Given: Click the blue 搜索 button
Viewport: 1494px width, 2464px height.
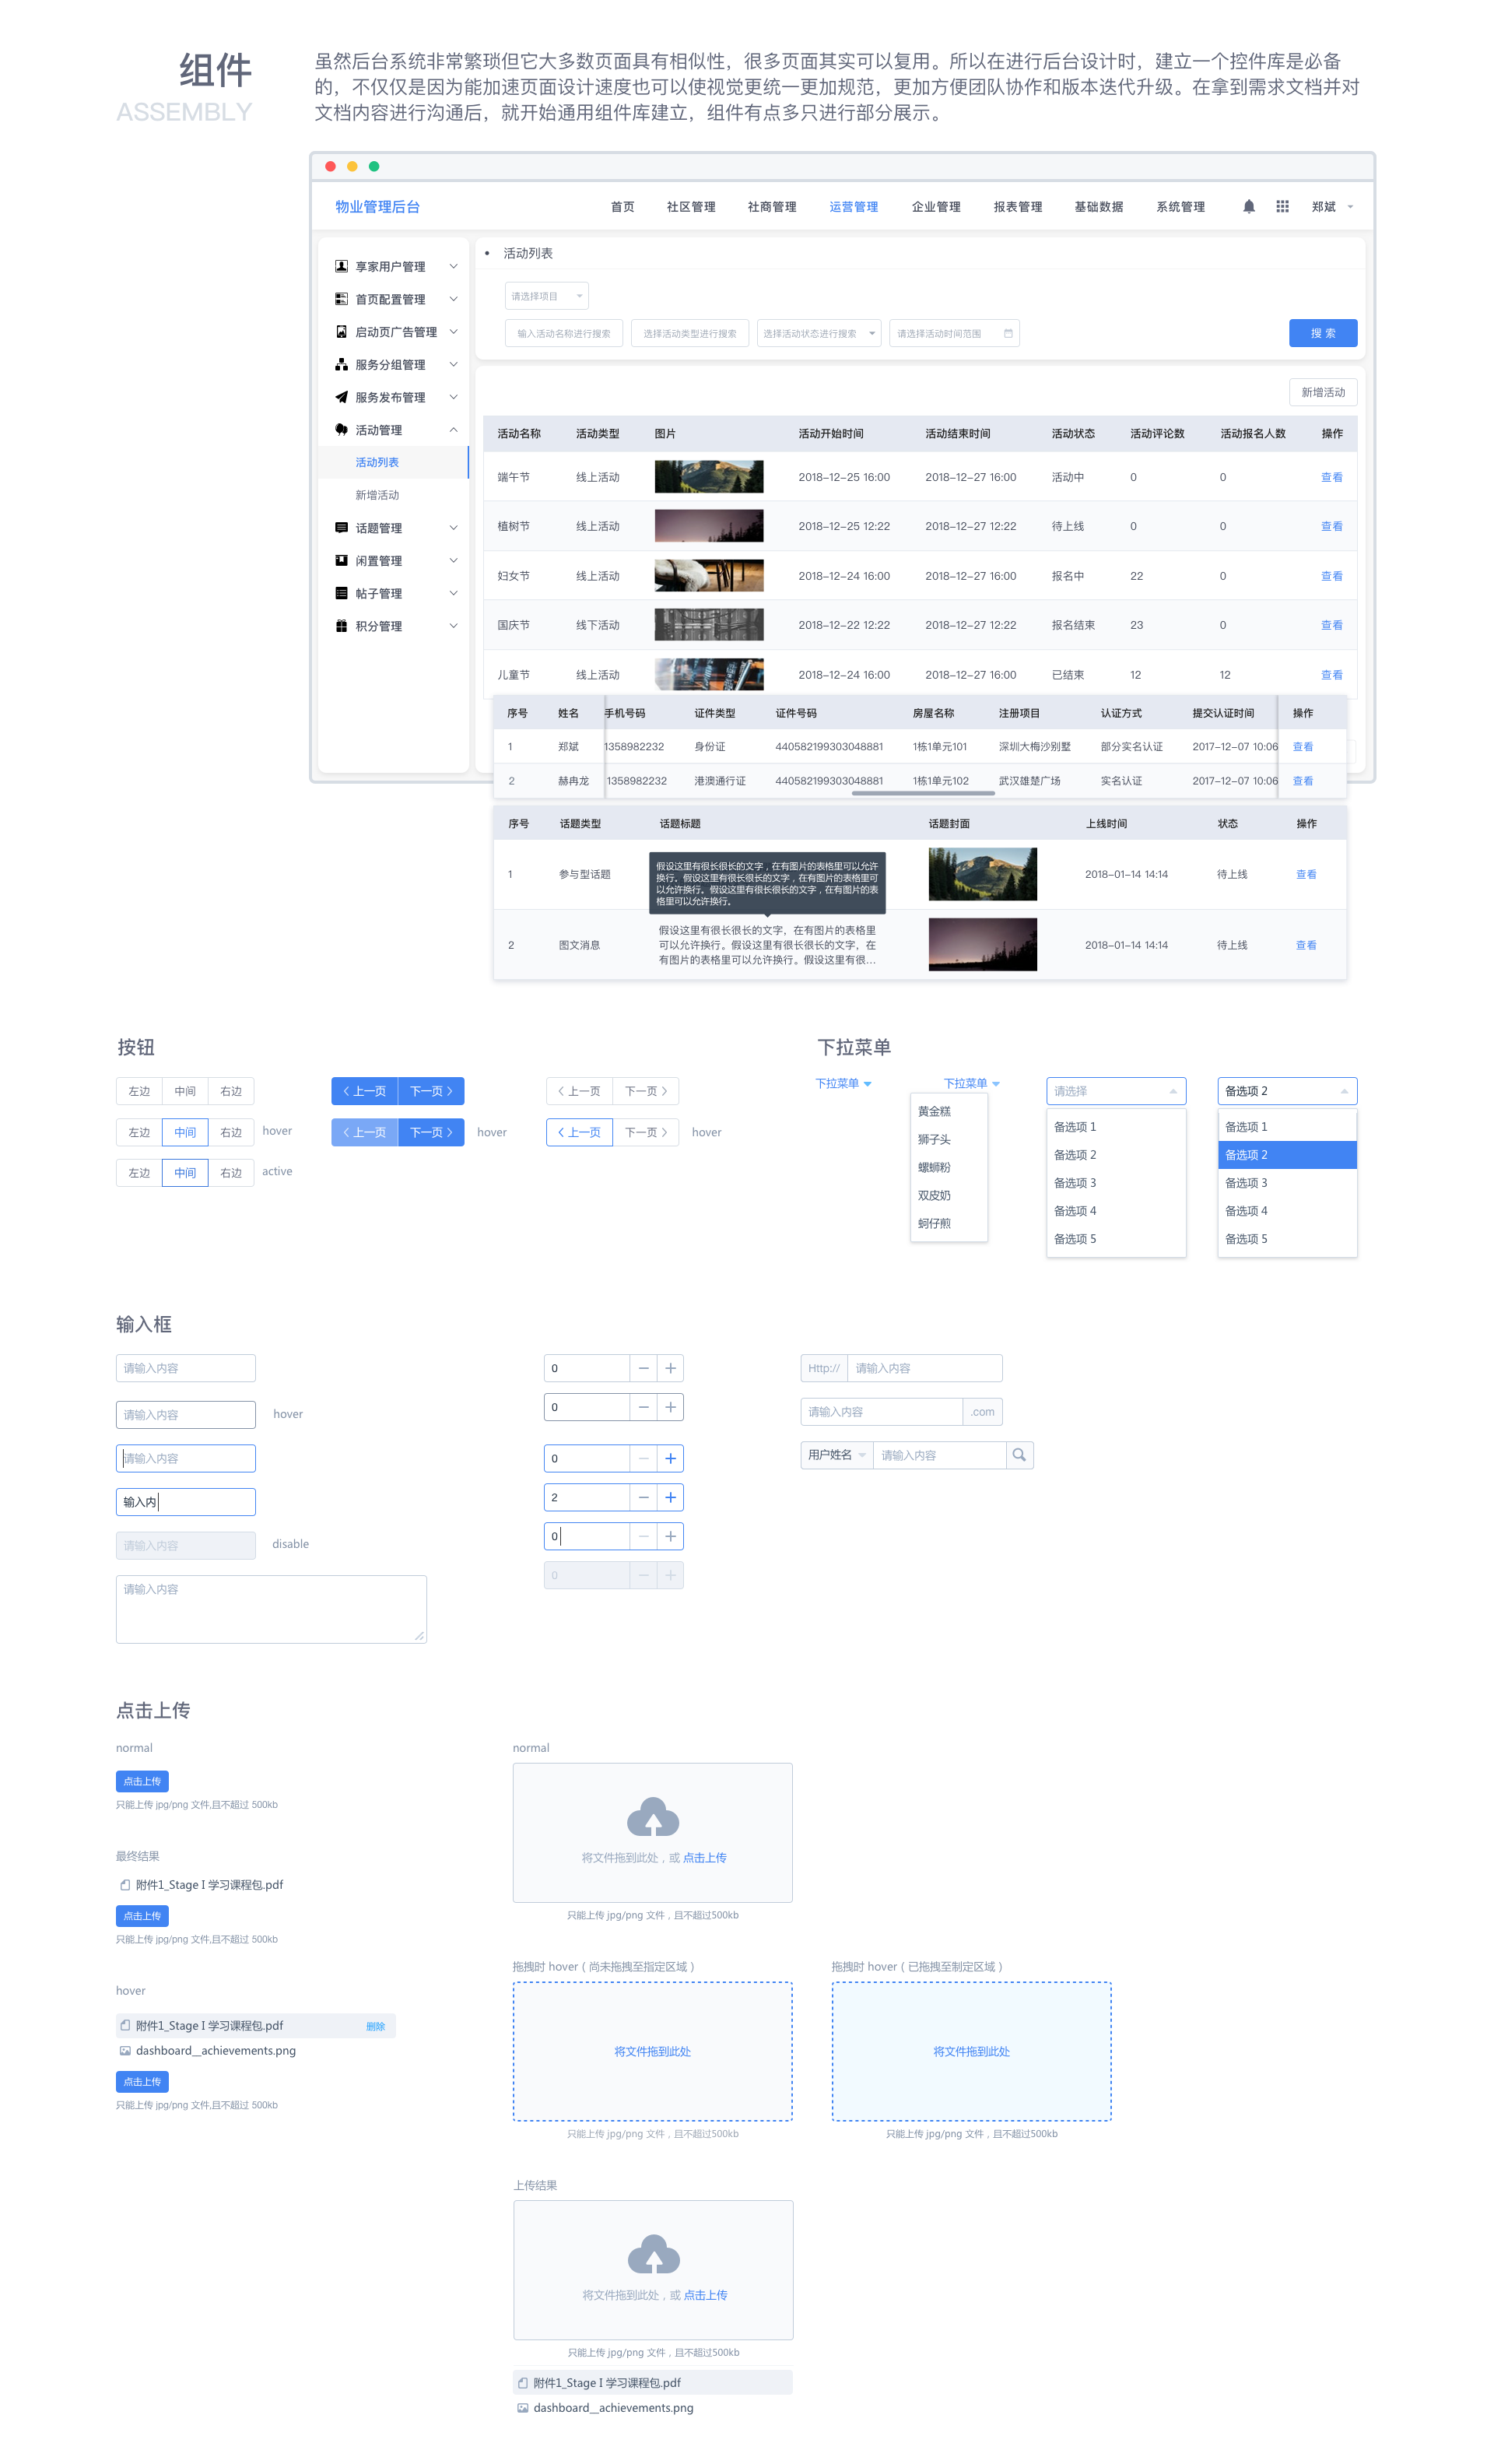Looking at the screenshot, I should click(1323, 333).
